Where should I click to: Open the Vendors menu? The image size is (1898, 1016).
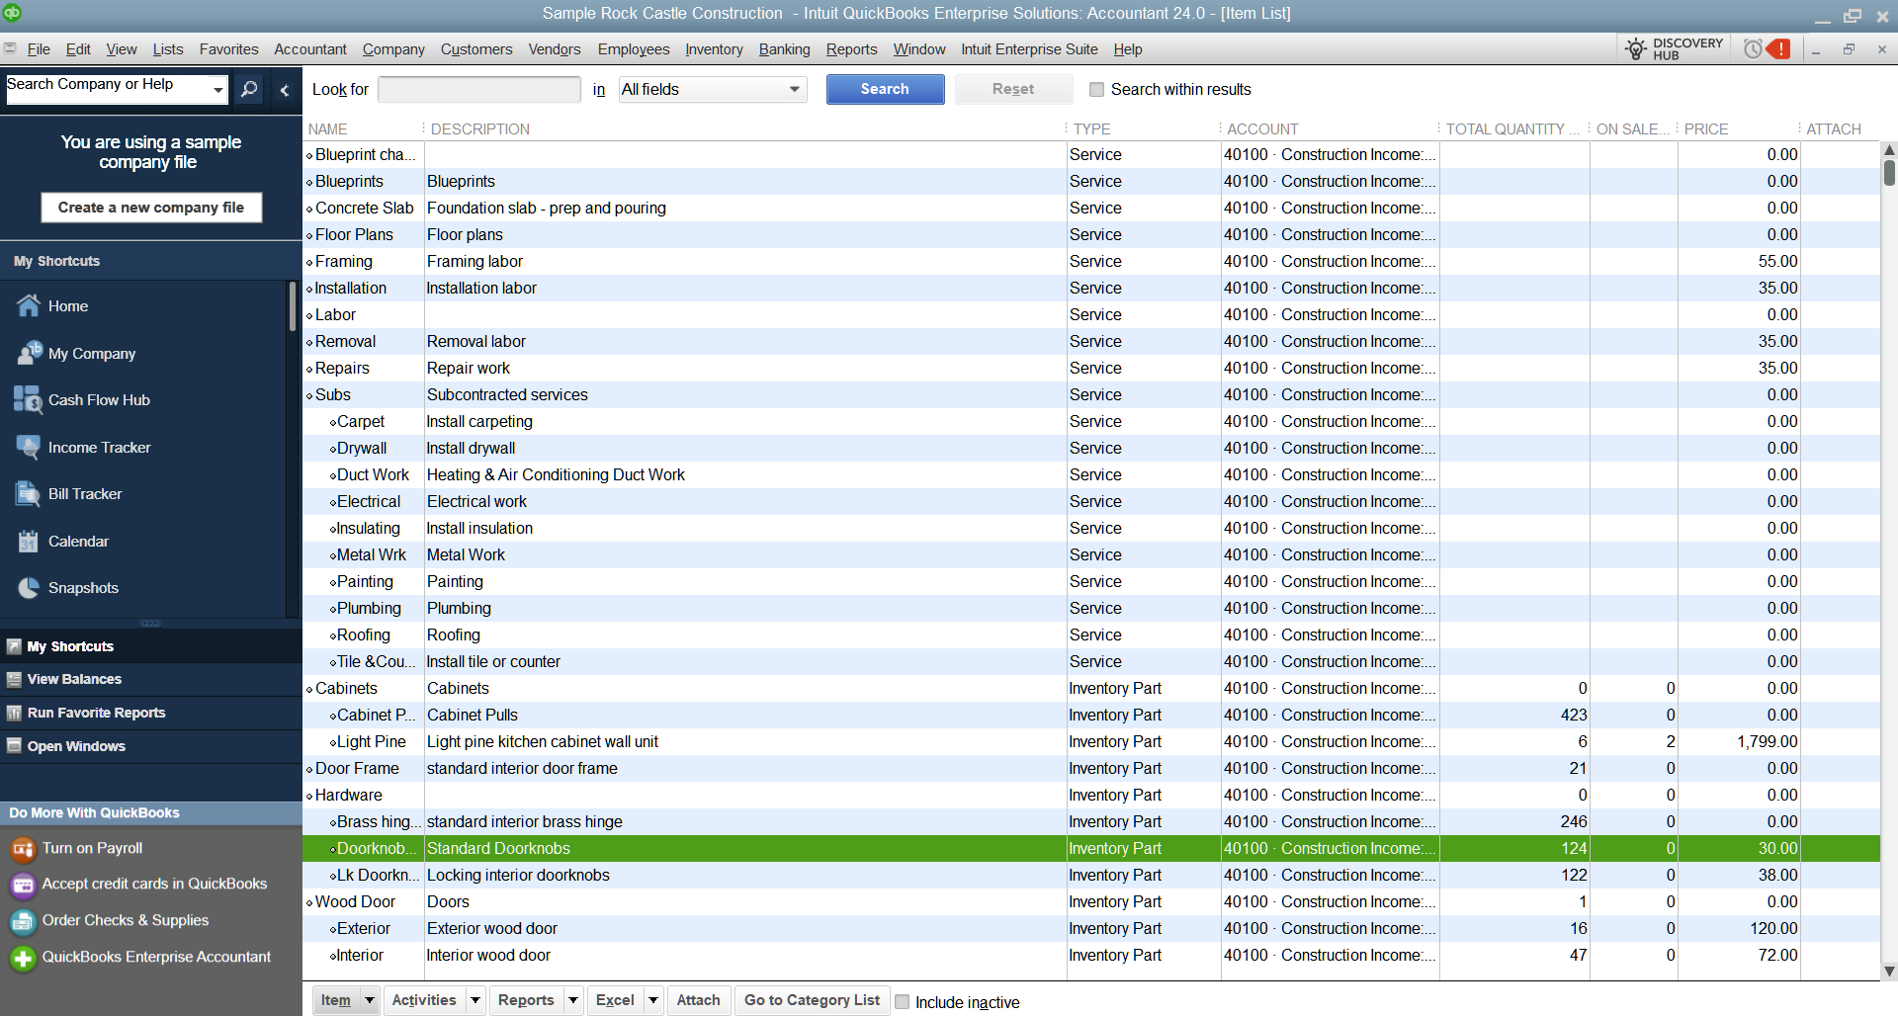click(x=555, y=49)
